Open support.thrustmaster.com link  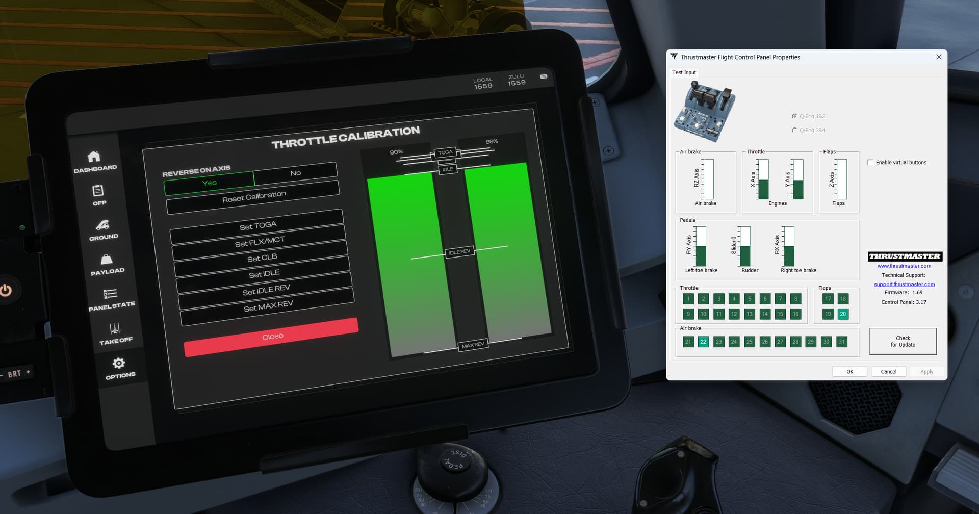904,284
